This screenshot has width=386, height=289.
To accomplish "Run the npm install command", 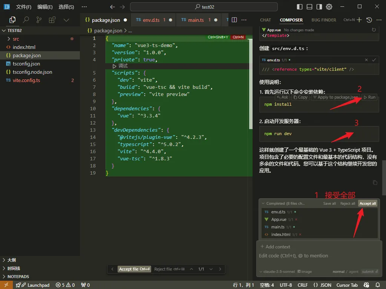I will [369, 97].
